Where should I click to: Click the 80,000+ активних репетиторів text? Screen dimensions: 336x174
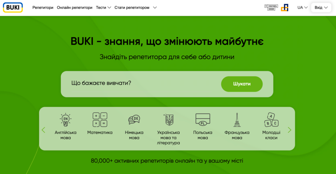pos(167,161)
